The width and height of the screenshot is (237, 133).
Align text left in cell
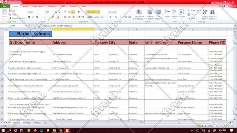65,17
